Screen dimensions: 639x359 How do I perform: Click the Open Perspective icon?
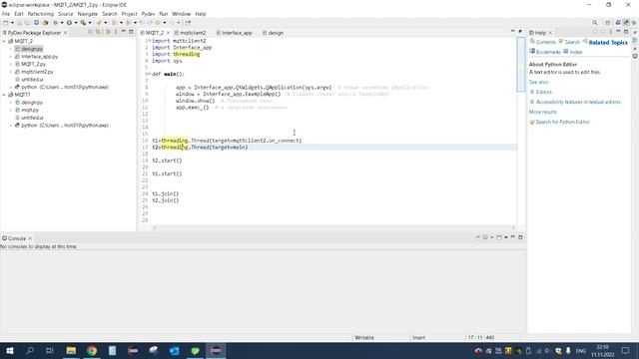point(608,23)
